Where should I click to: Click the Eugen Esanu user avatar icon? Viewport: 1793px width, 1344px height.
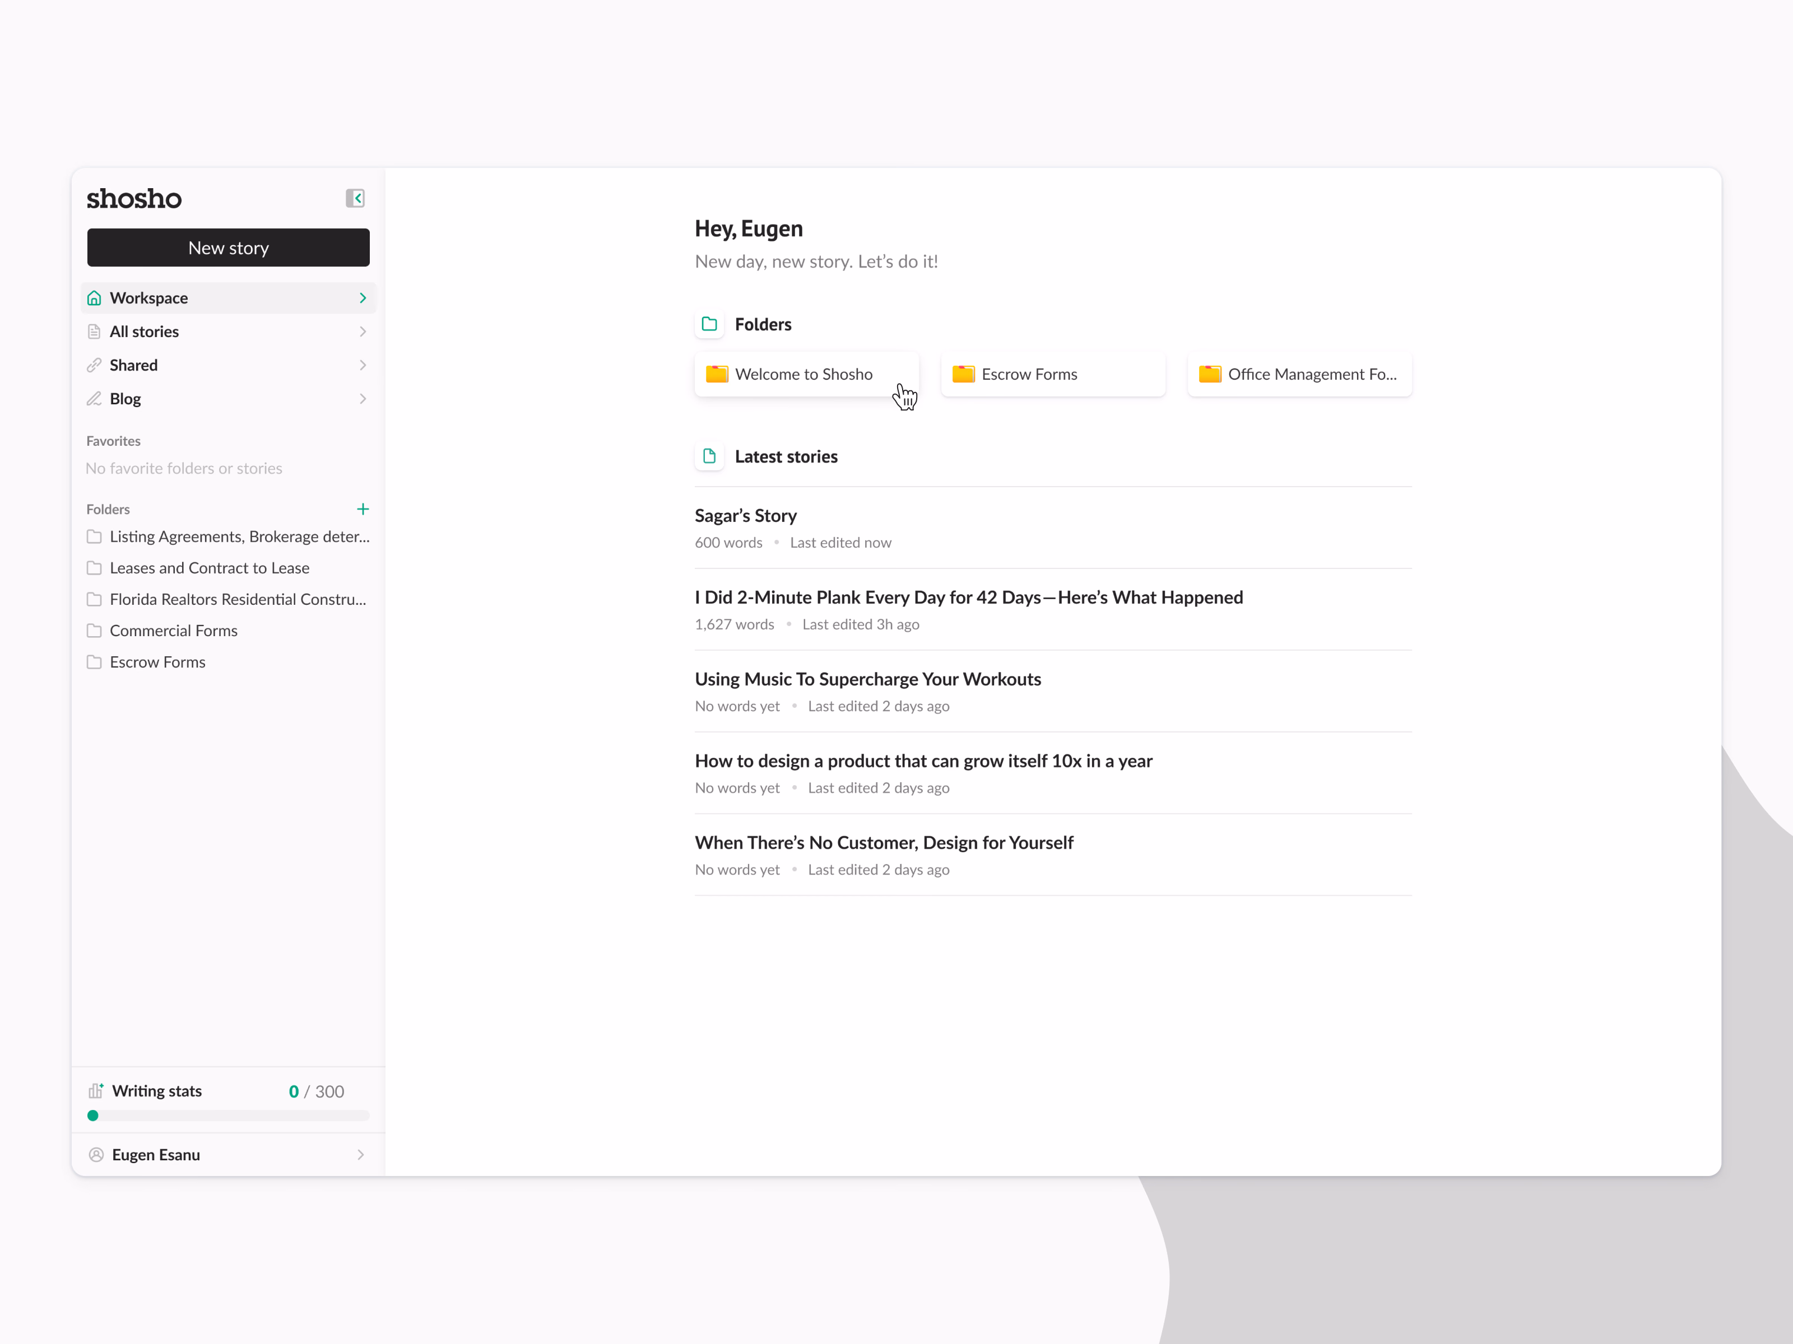coord(96,1154)
